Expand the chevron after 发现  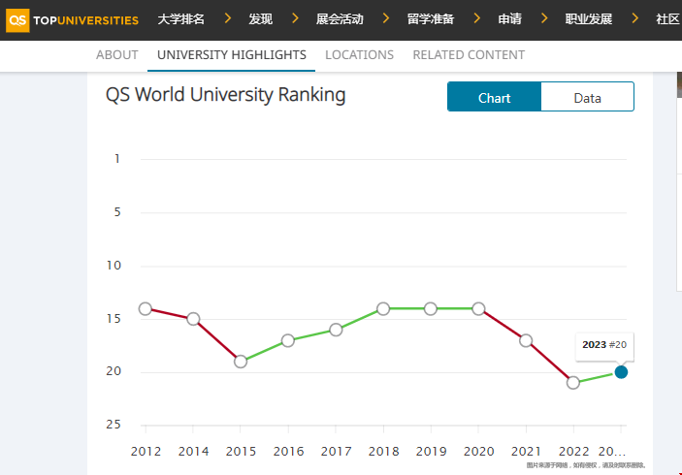tap(295, 18)
